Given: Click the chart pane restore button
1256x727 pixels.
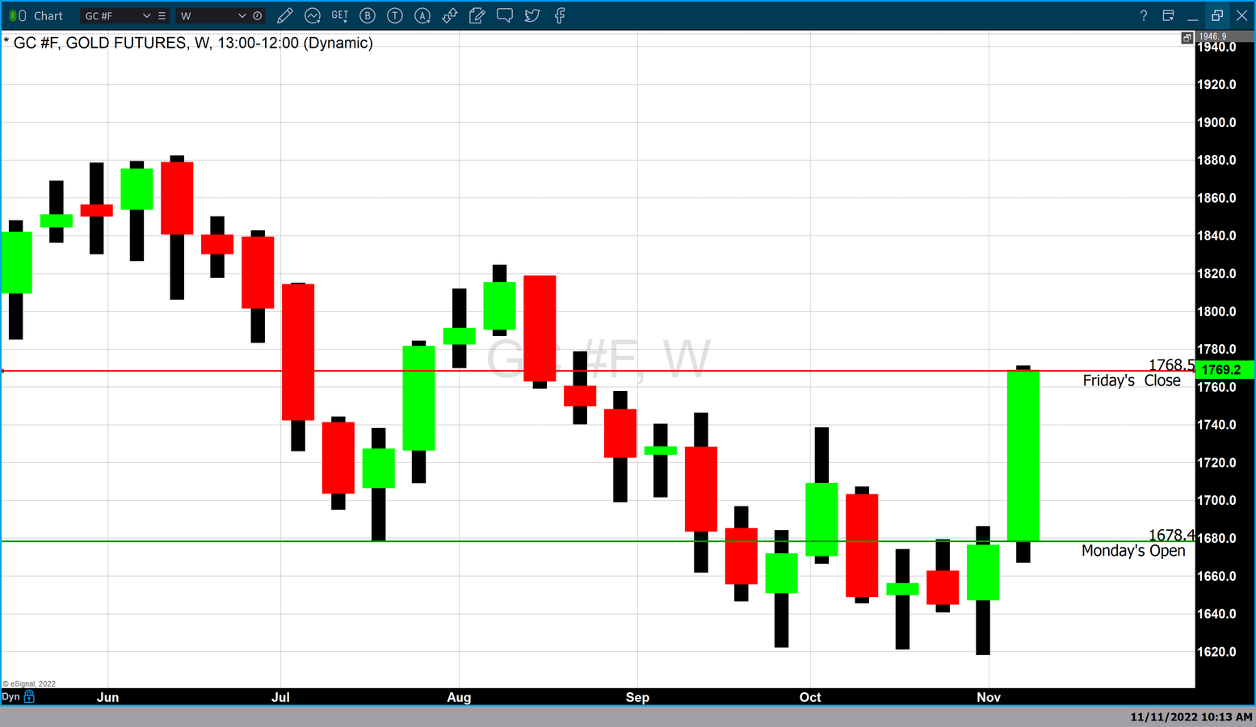Looking at the screenshot, I should [1187, 38].
